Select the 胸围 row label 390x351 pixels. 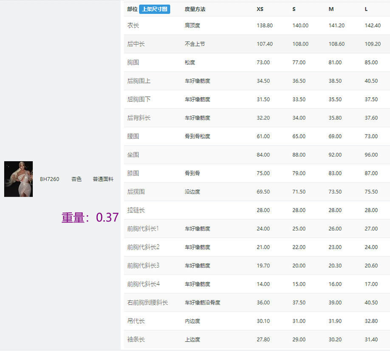point(133,62)
